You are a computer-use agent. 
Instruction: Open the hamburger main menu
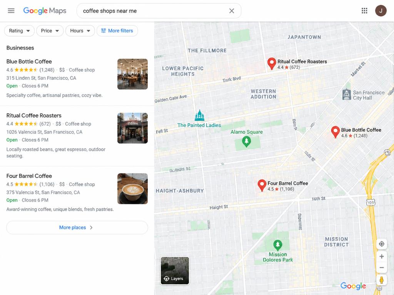tap(11, 11)
